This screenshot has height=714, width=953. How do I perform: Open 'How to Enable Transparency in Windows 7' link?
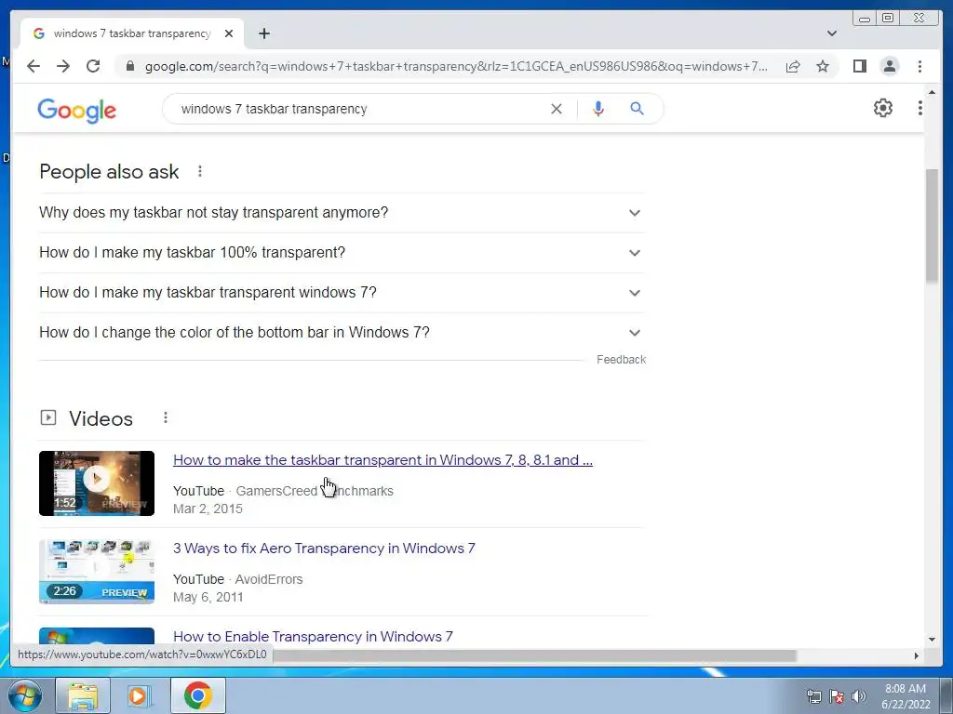tap(313, 636)
